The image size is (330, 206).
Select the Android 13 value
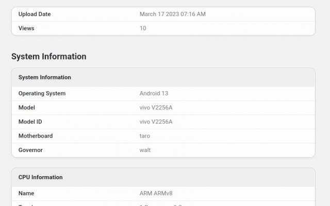(x=154, y=93)
